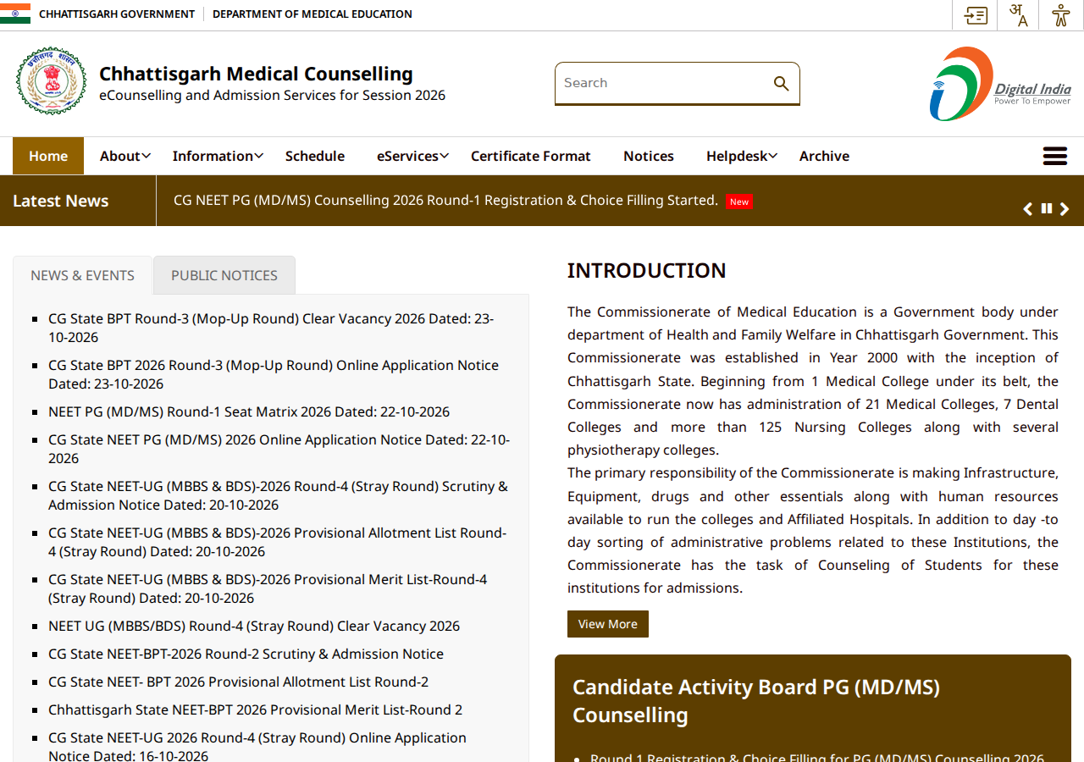
Task: Expand the eServices dropdown menu
Action: [412, 156]
